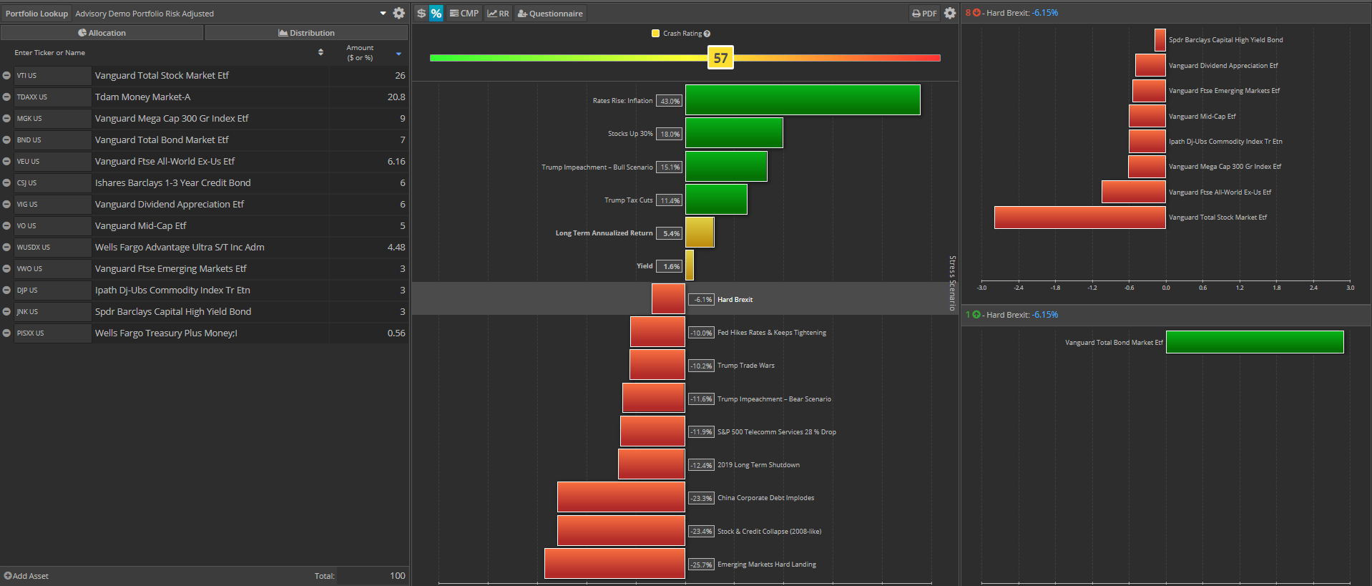The height and width of the screenshot is (586, 1372).
Task: Switch display to percent mode
Action: pyautogui.click(x=436, y=14)
